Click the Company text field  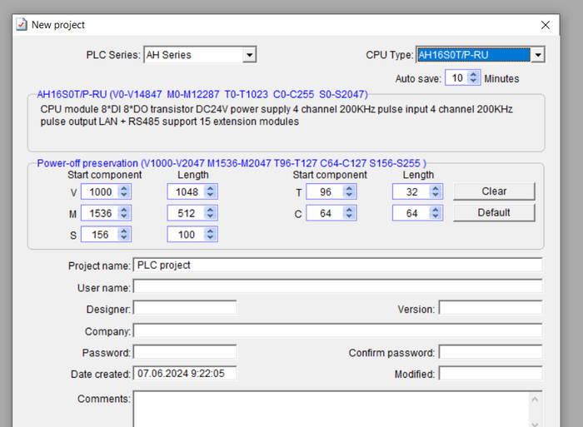(x=337, y=330)
